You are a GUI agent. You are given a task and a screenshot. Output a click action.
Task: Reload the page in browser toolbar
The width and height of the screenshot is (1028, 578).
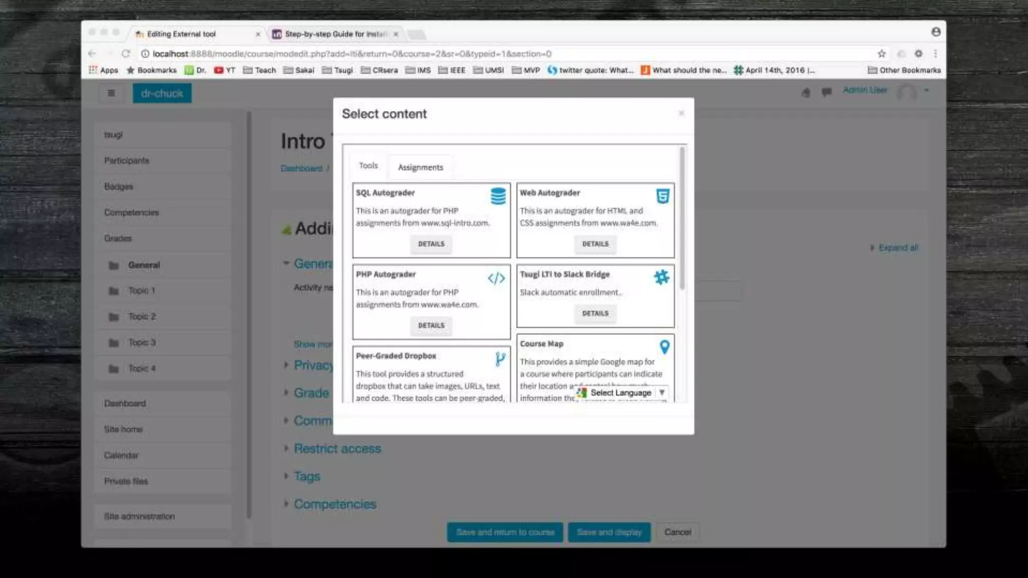coord(126,54)
